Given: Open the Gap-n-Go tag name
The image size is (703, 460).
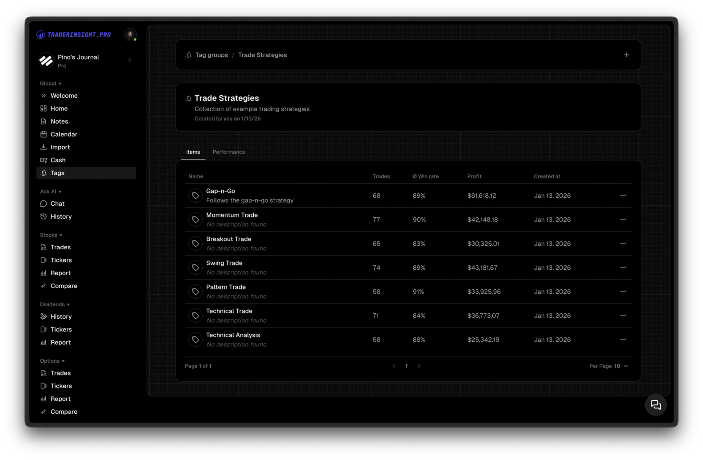Looking at the screenshot, I should (220, 191).
